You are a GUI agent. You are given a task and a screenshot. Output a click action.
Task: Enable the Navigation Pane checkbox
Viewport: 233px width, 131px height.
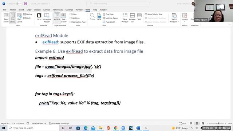point(71,22)
